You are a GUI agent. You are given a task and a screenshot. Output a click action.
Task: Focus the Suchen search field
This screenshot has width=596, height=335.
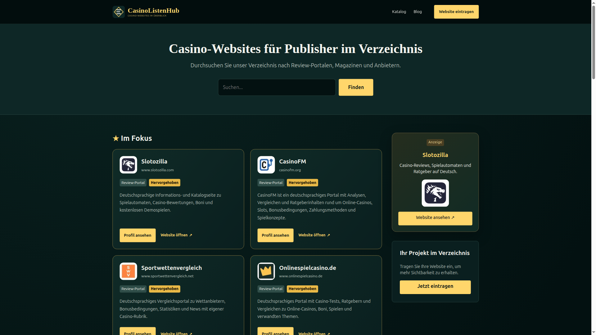277,87
